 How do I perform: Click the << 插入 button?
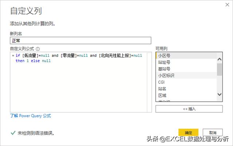(189, 109)
